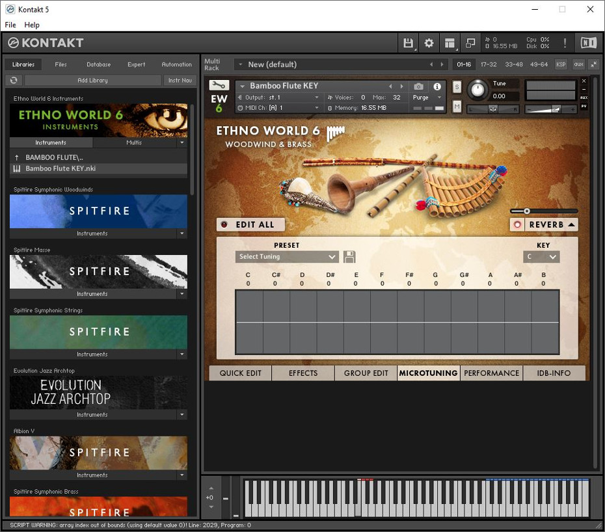Open the Bamboo Flute KEY instrument menu arrow
Viewport: 605px width, 532px height.
tap(242, 86)
